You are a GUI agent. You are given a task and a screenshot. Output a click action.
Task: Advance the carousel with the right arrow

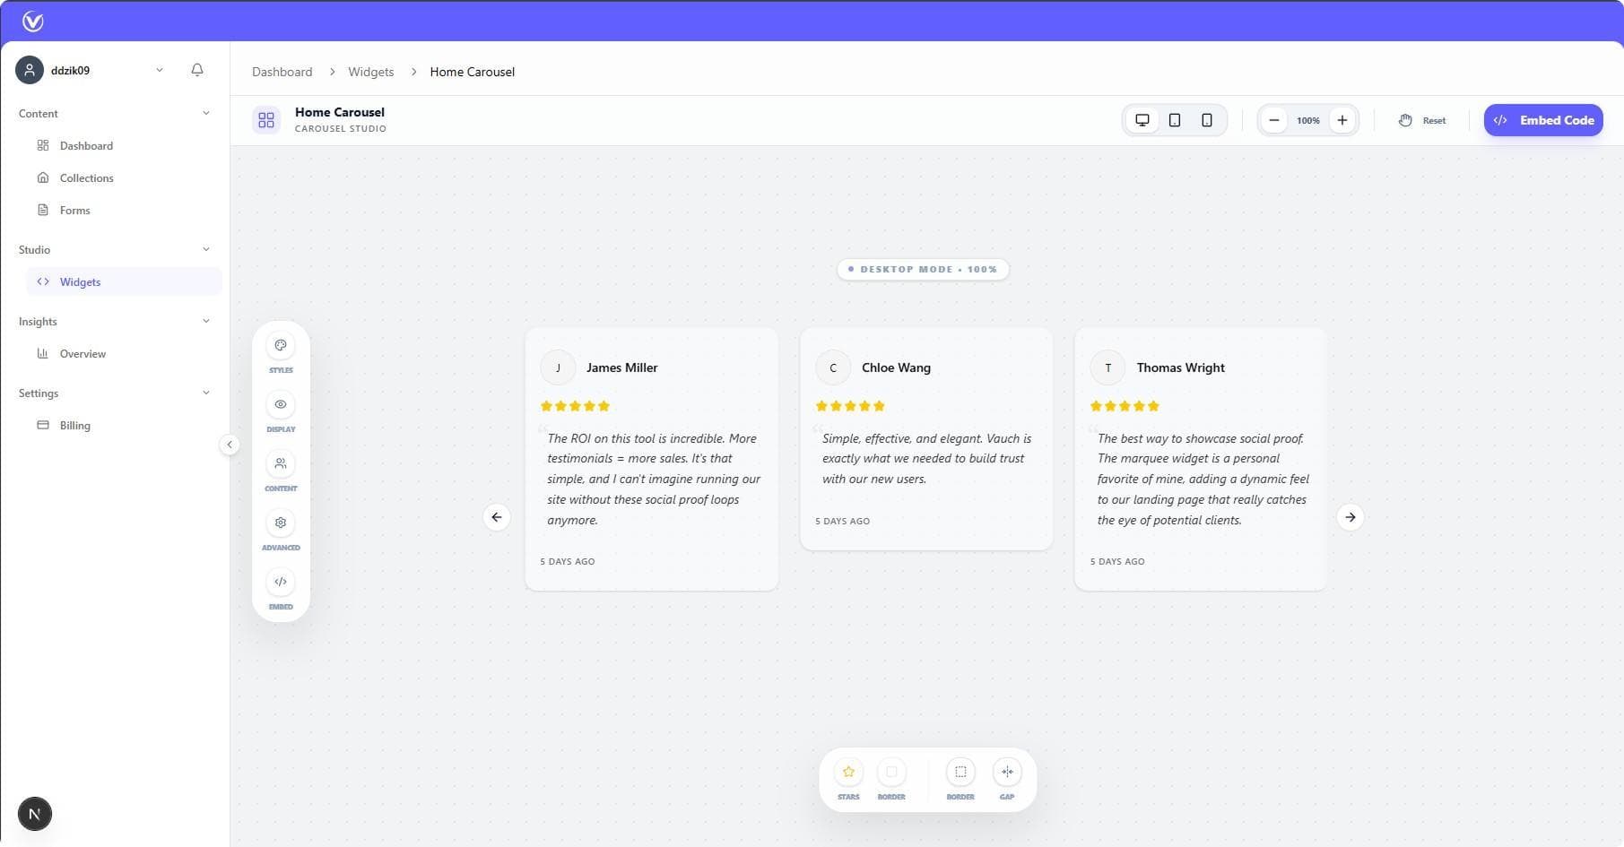1350,517
